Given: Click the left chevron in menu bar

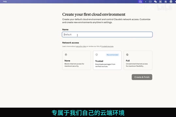Looking at the screenshot, I should (x=146, y=2).
